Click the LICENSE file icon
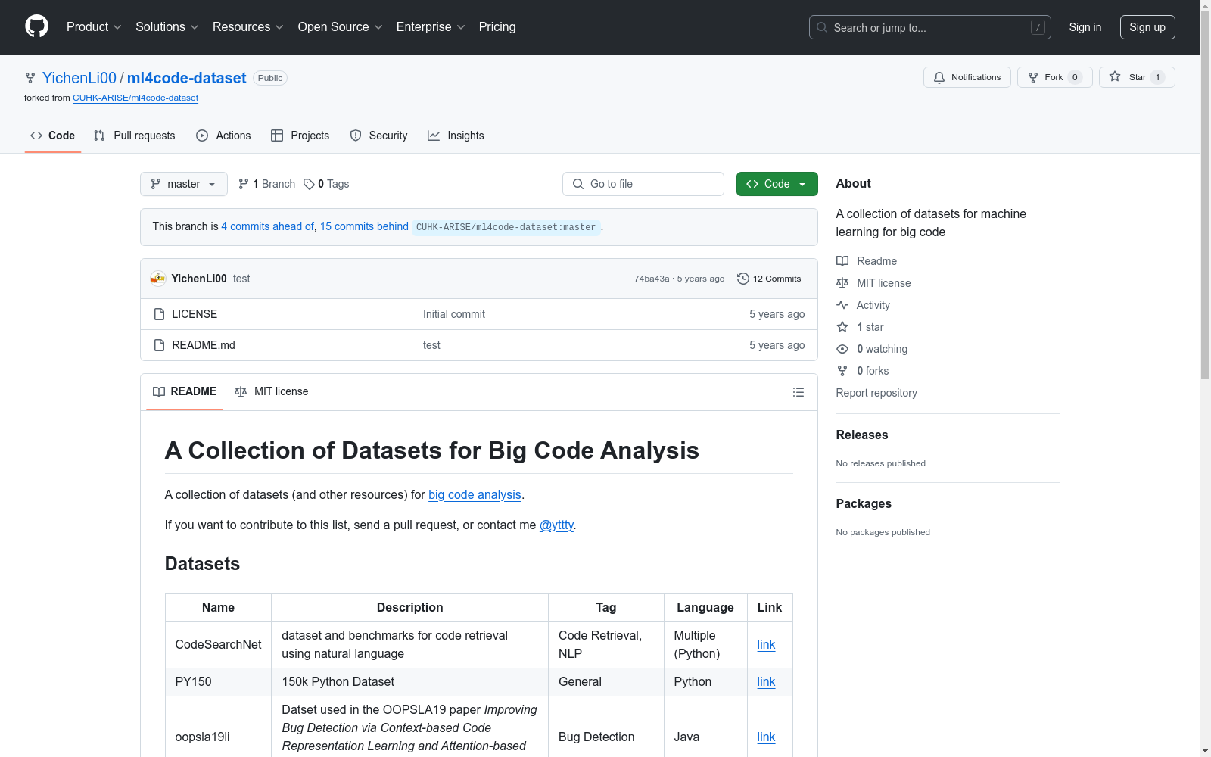 coord(159,314)
